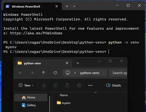The height and width of the screenshot is (112, 146).
Task: Close the File Explorer window
Action: (x=121, y=61)
